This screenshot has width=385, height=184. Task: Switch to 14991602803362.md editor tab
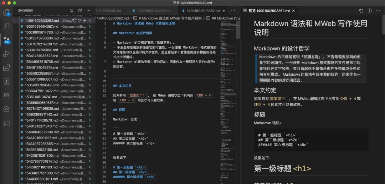point(203,11)
